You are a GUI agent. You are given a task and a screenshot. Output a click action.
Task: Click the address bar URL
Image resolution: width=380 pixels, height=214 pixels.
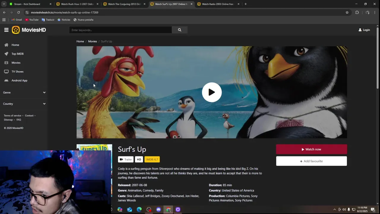[x=64, y=12]
